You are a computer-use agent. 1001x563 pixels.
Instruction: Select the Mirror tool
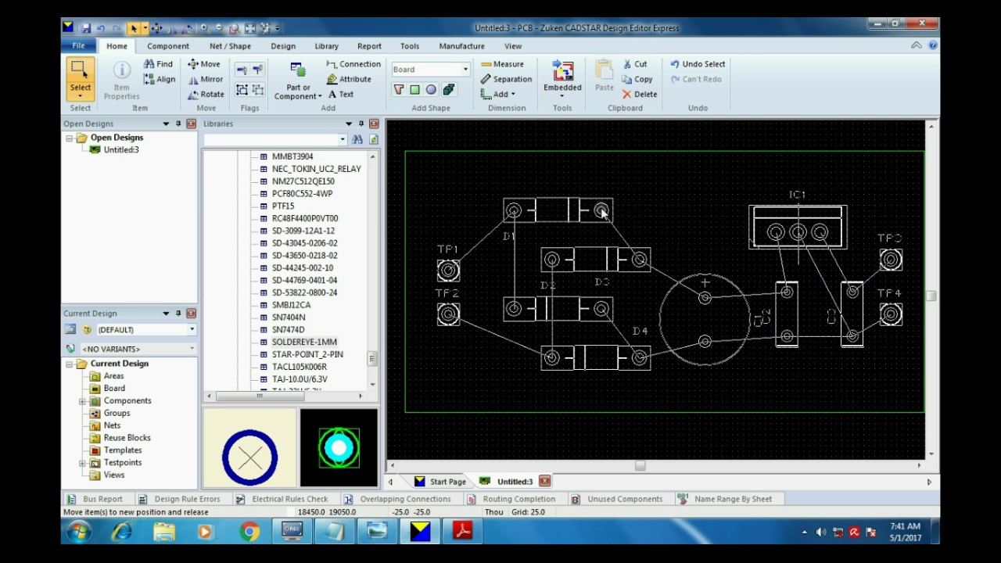[206, 79]
